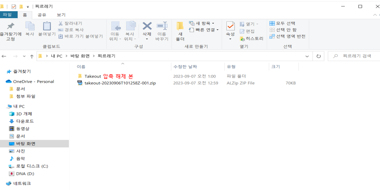This screenshot has height=190, width=380.
Task: Open 첨부 파일 folder in sidebar
Action: pos(25,97)
